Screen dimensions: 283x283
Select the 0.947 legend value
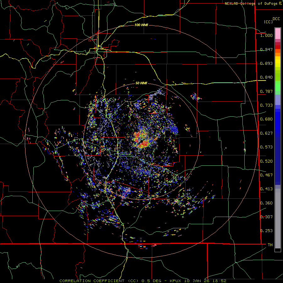pyautogui.click(x=266, y=49)
